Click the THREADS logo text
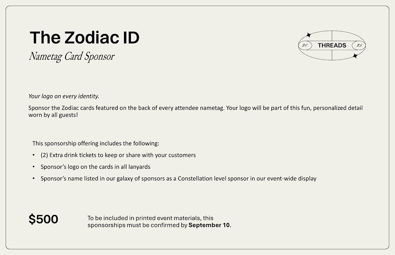The image size is (395, 255). [x=332, y=45]
